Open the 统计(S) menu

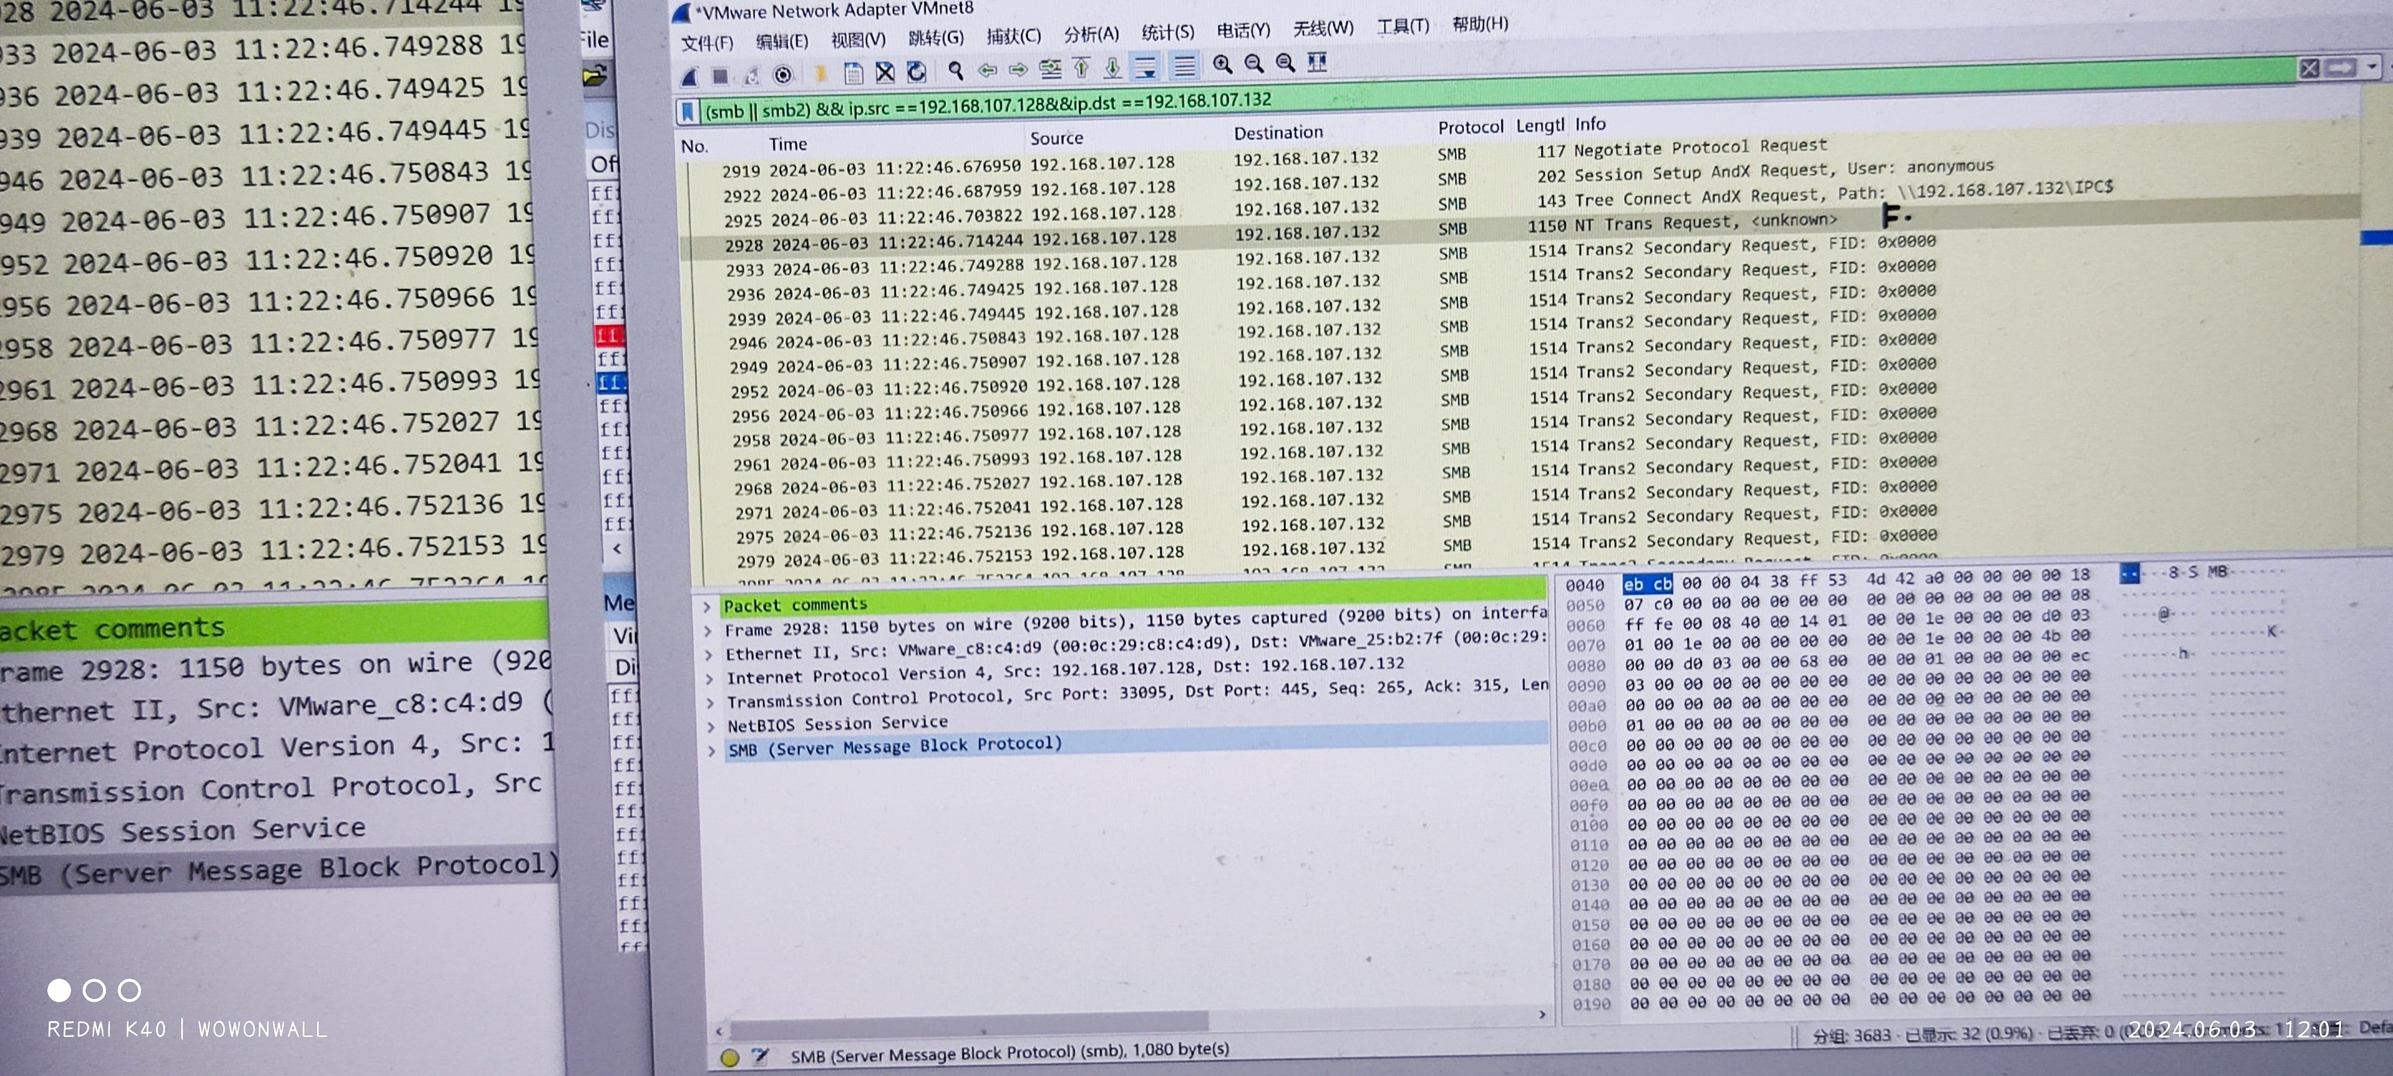tap(1167, 32)
